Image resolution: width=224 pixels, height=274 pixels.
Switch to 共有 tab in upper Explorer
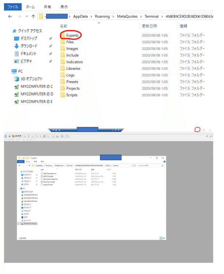click(47, 7)
